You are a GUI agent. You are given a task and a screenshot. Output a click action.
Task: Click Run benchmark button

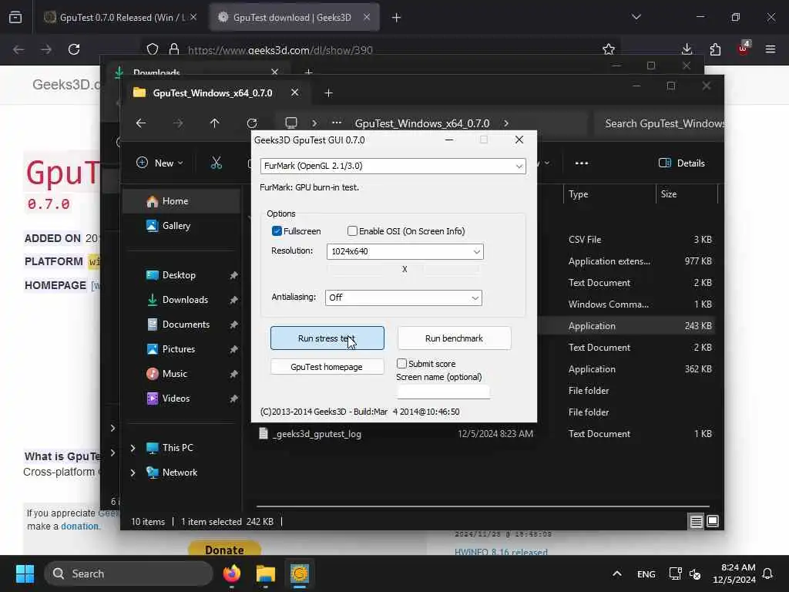[454, 338]
